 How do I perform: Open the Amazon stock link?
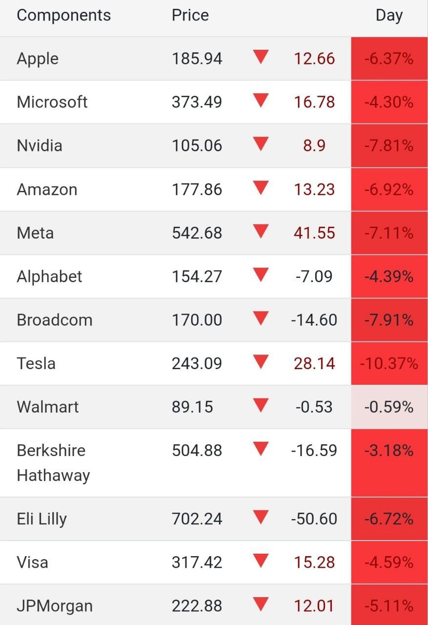(x=47, y=189)
